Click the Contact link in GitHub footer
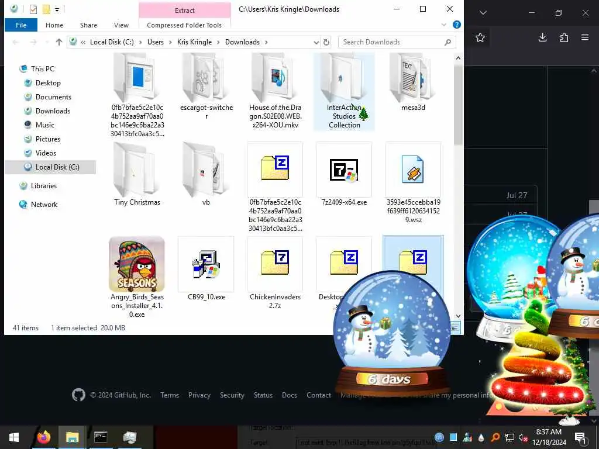The width and height of the screenshot is (599, 449). 319,395
